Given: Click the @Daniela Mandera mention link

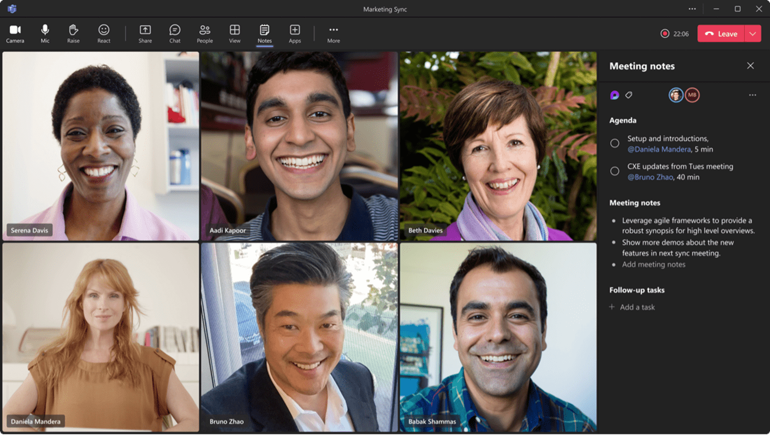Looking at the screenshot, I should (659, 149).
